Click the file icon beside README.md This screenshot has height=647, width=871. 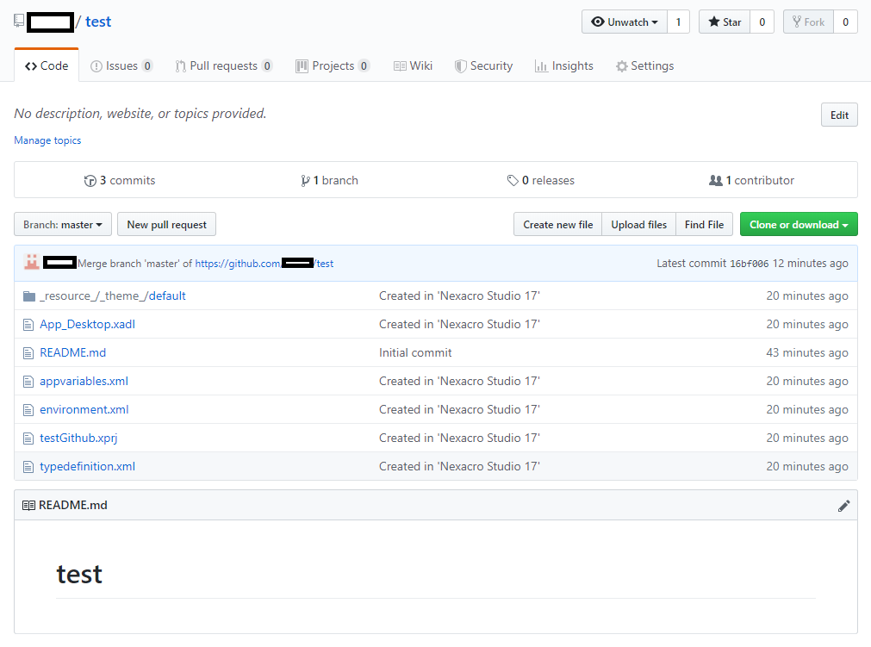coord(28,352)
